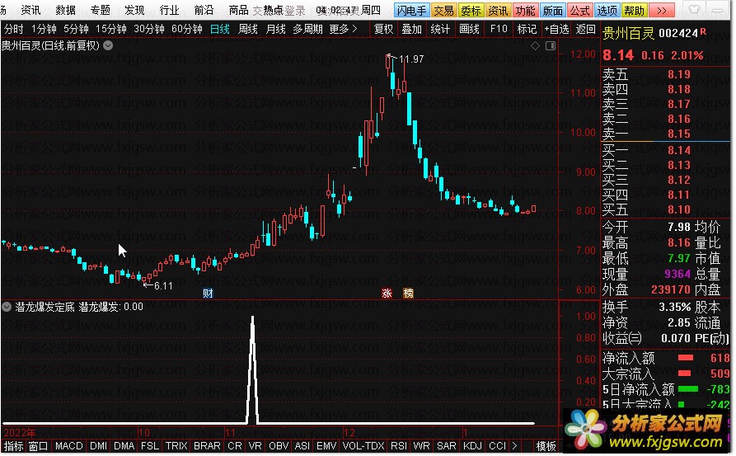Expand dropdown beside 贵州百灵(日线,前复权)
The height and width of the screenshot is (456, 736).
click(108, 45)
